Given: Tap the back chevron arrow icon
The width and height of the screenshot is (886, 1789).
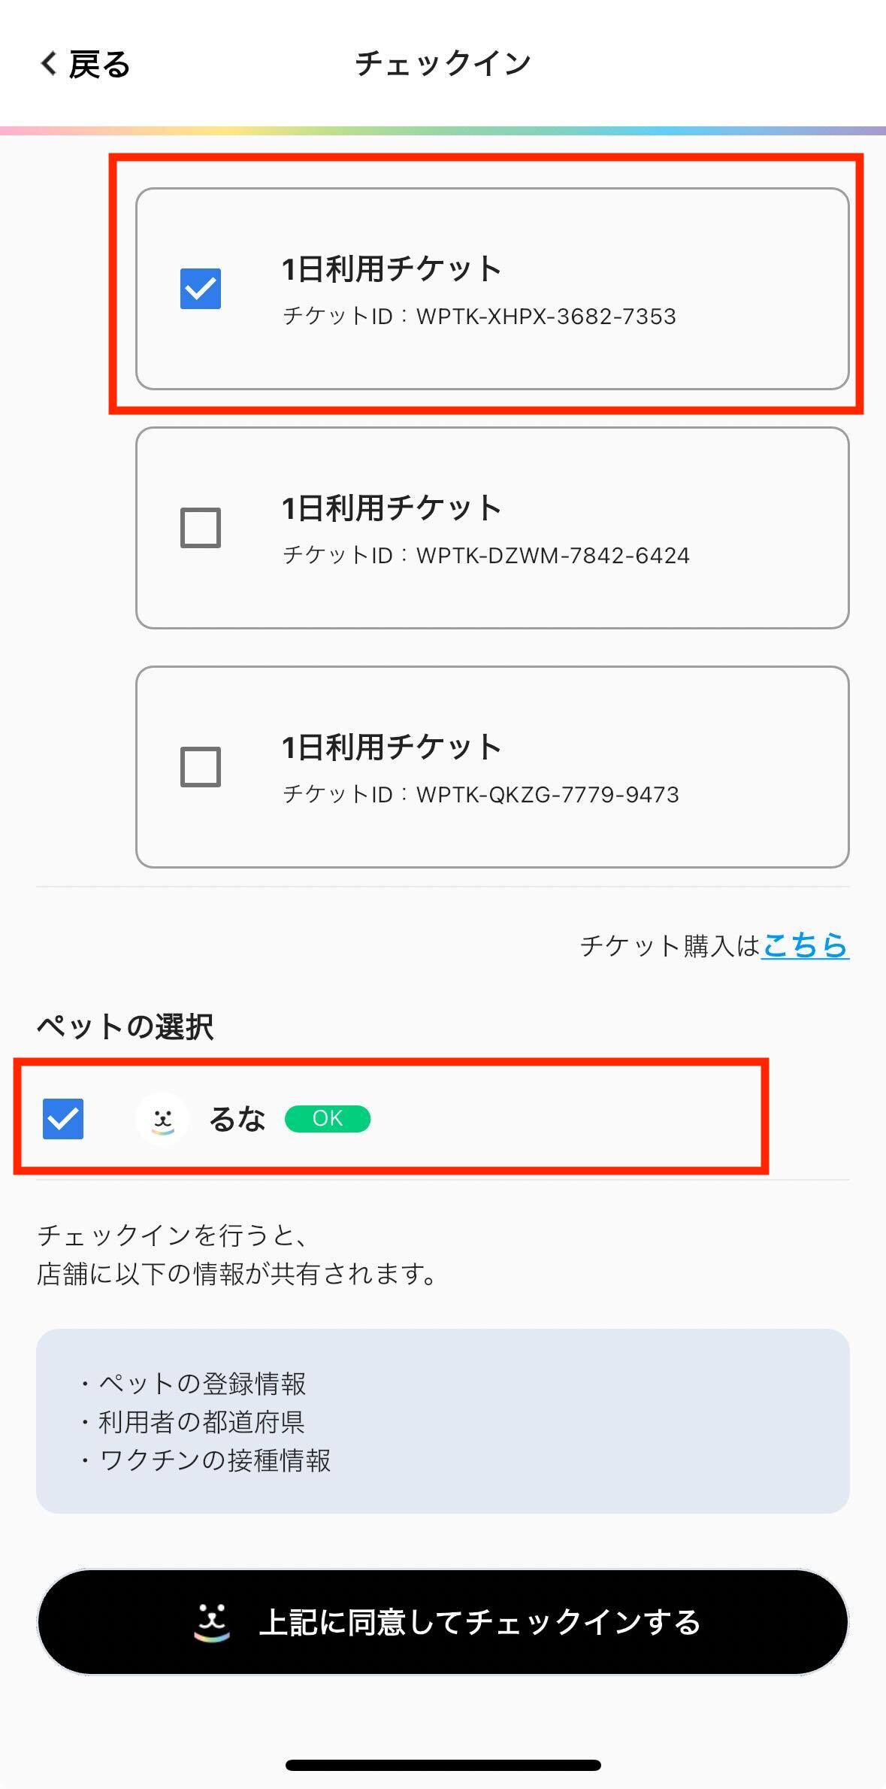Looking at the screenshot, I should coord(49,64).
